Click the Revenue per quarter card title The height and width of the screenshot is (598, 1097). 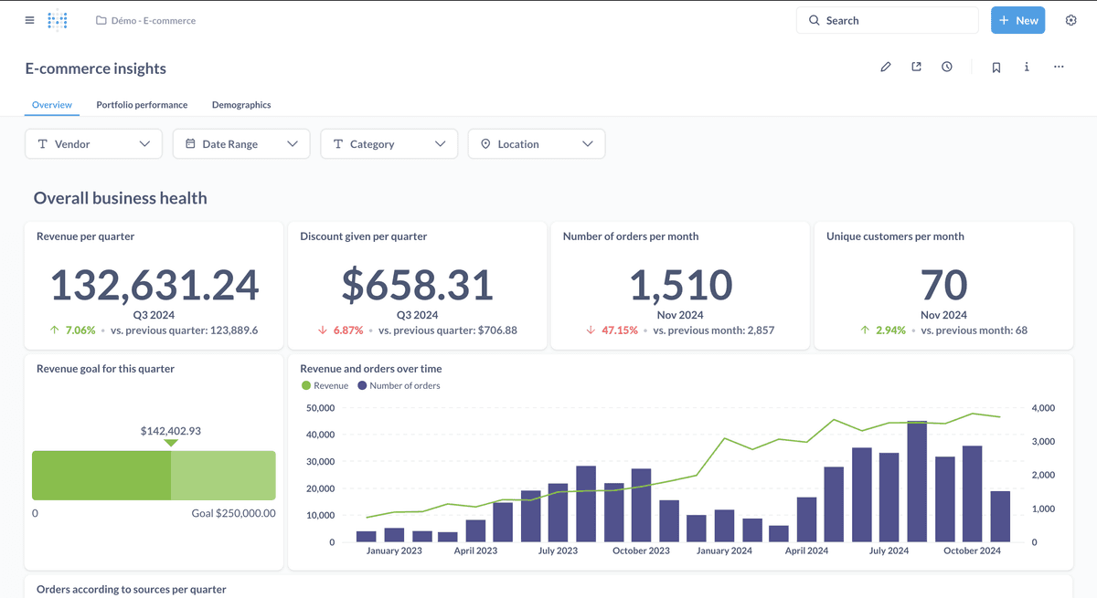point(85,236)
